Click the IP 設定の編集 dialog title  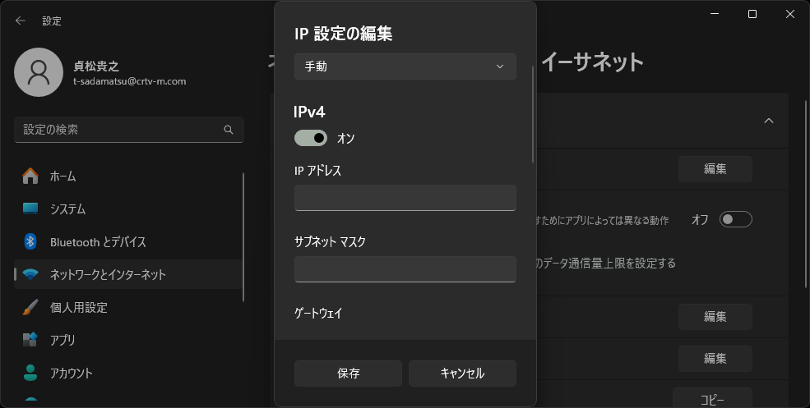pos(344,34)
